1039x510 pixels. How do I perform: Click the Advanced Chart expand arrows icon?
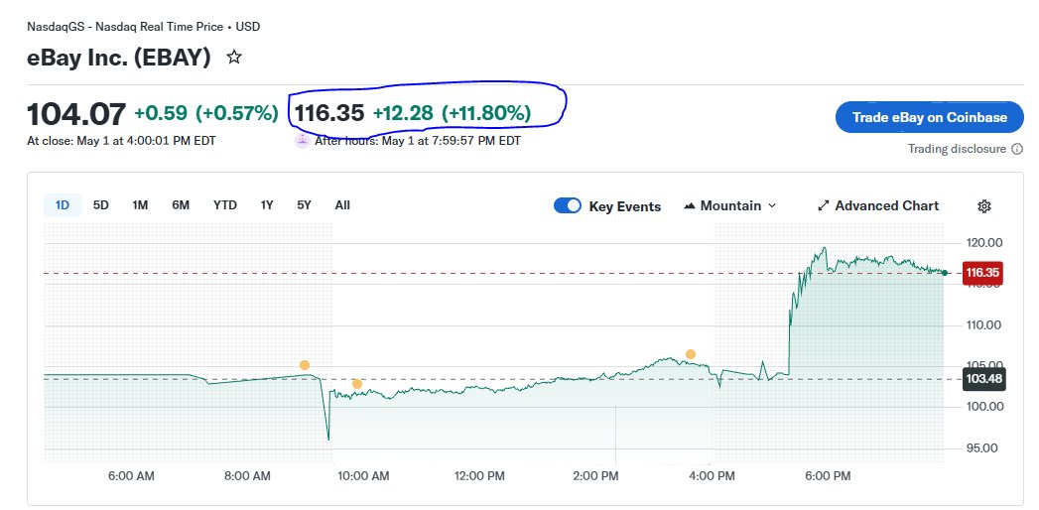(x=824, y=206)
